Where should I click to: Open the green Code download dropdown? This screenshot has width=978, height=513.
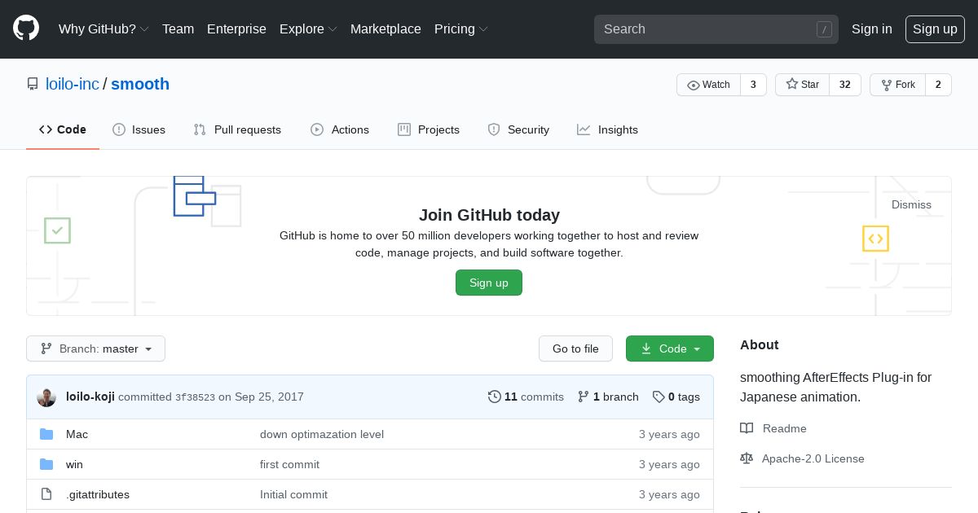pyautogui.click(x=670, y=349)
